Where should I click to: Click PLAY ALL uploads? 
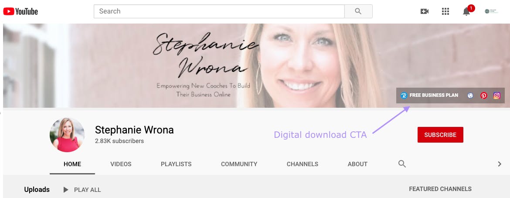click(x=82, y=190)
